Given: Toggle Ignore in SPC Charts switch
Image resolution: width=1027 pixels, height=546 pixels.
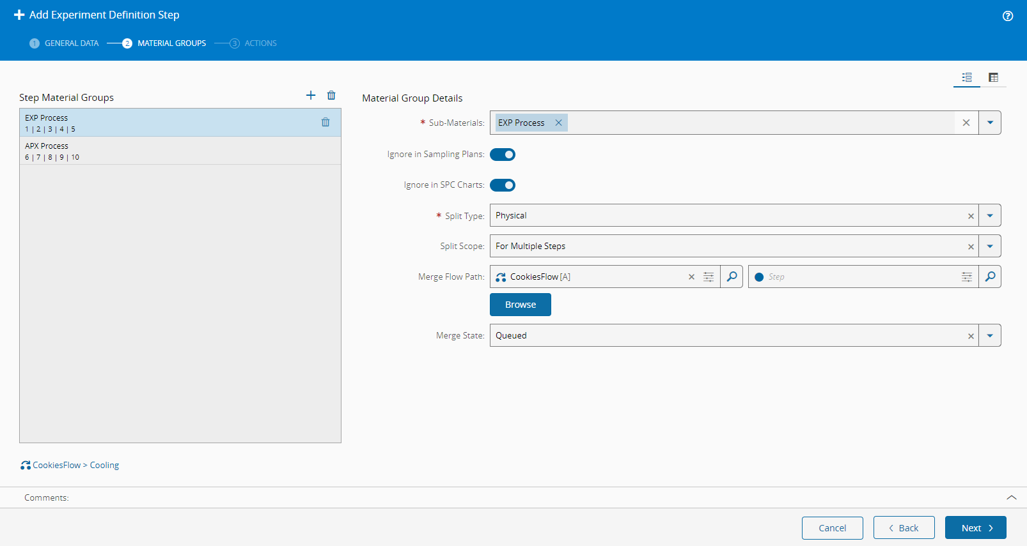Looking at the screenshot, I should (x=503, y=185).
